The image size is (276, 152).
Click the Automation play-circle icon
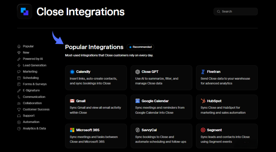19,122
